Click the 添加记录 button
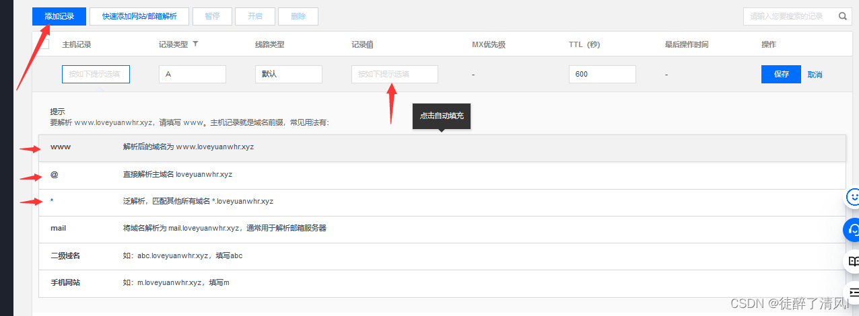 click(x=59, y=16)
